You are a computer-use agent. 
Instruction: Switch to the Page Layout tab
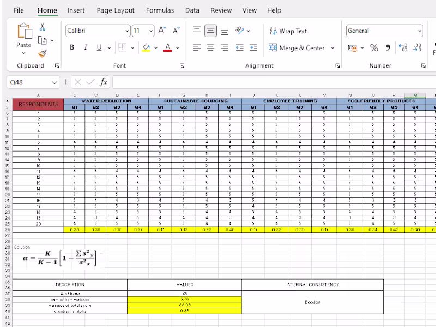(116, 10)
